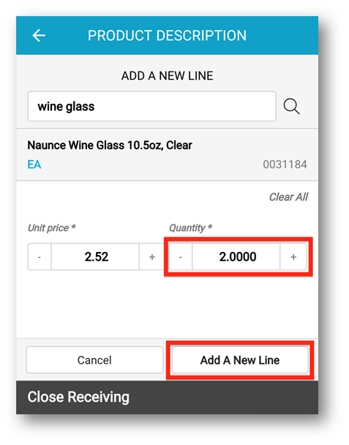349x445 pixels.
Task: Click the PRODUCT DESCRIPTION header title
Action: click(167, 36)
